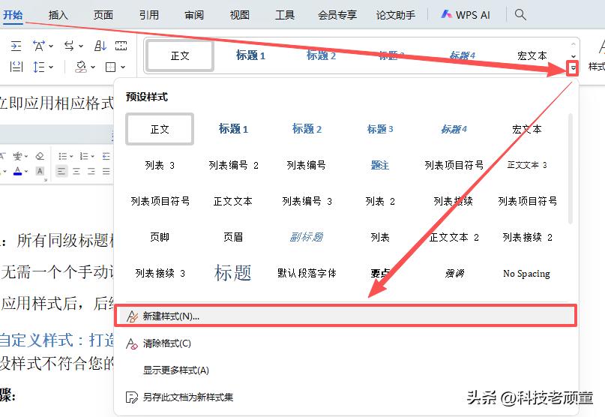The width and height of the screenshot is (605, 417).
Task: Open WPS AI from the tab bar
Action: pyautogui.click(x=466, y=15)
